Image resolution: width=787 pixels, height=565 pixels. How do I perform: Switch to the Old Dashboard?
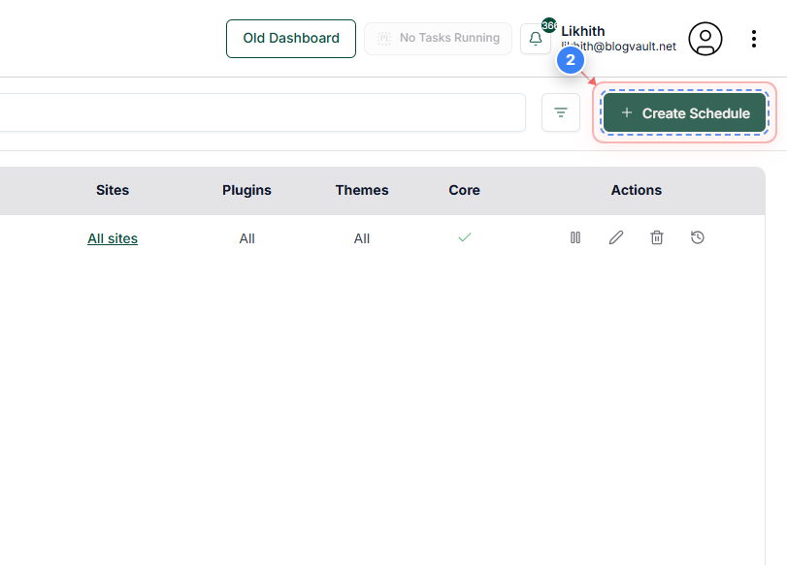coord(290,39)
